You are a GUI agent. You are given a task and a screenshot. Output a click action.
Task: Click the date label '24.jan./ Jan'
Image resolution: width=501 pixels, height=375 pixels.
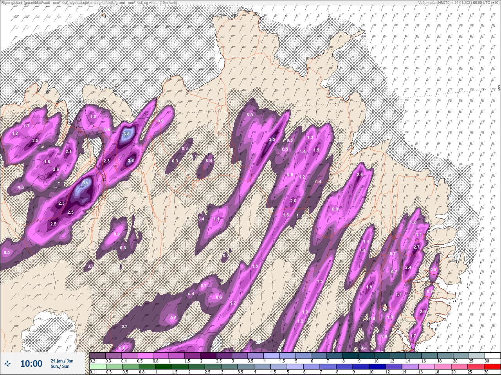62,361
